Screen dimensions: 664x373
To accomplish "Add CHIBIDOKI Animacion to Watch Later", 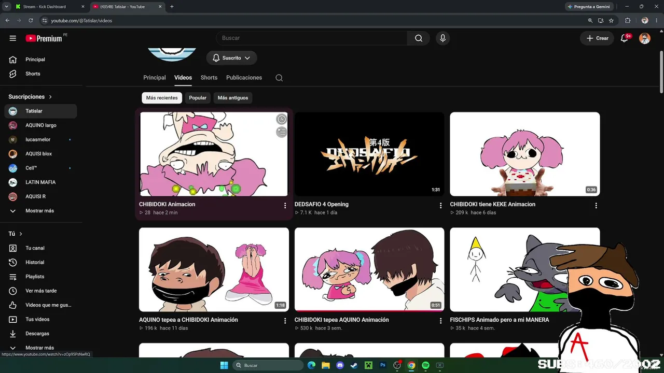I will (281, 119).
